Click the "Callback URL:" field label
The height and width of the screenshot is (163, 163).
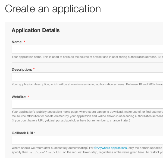click(23, 133)
